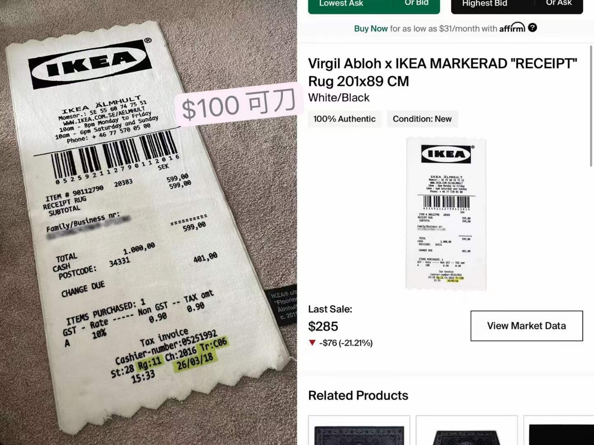Open the receipt rug product thumbnail

(446, 214)
